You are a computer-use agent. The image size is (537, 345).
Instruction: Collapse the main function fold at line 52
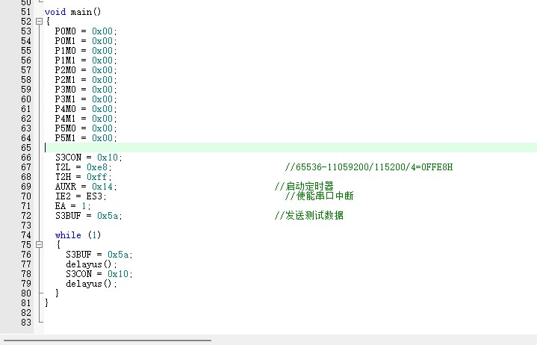click(x=39, y=22)
